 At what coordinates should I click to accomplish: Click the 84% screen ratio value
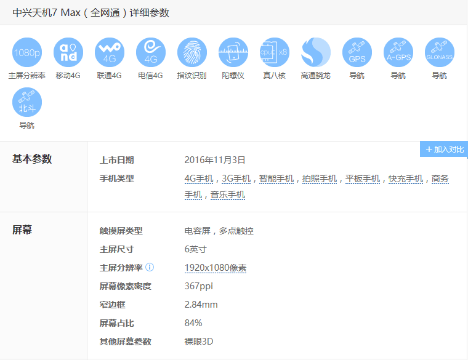tap(193, 323)
